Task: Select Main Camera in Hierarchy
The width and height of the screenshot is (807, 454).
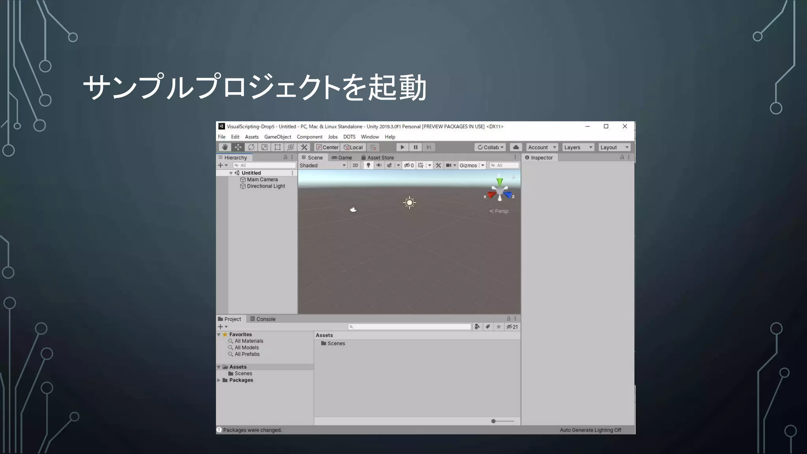Action: click(262, 180)
